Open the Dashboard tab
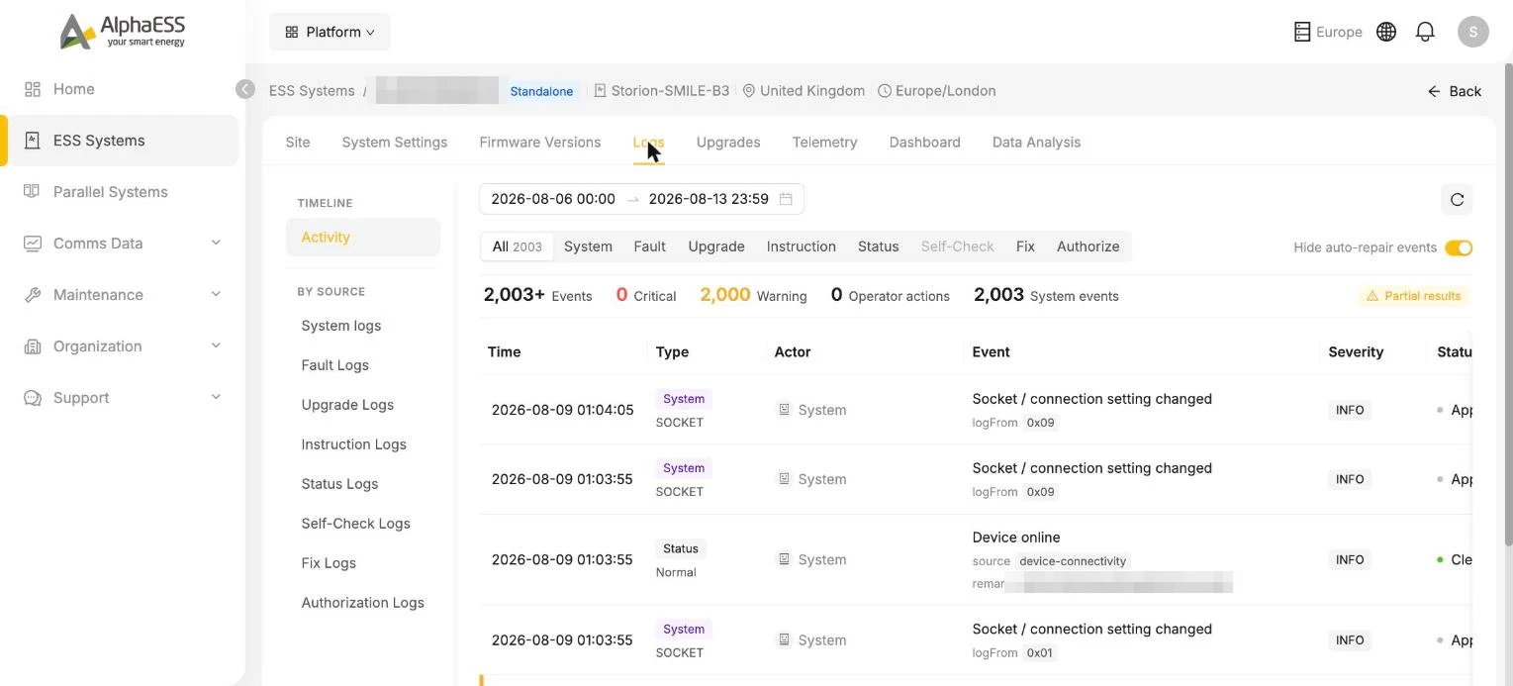The image size is (1513, 686). click(x=925, y=143)
